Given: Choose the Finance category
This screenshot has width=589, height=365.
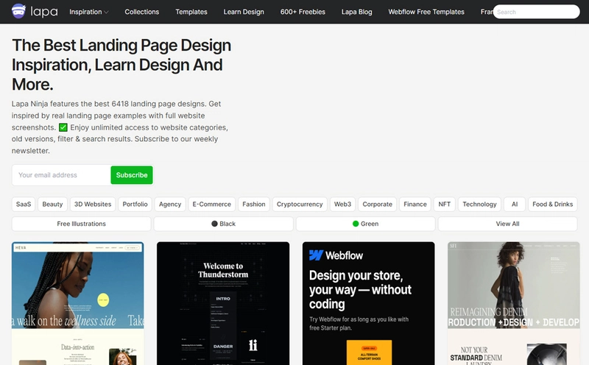Looking at the screenshot, I should click(x=415, y=205).
